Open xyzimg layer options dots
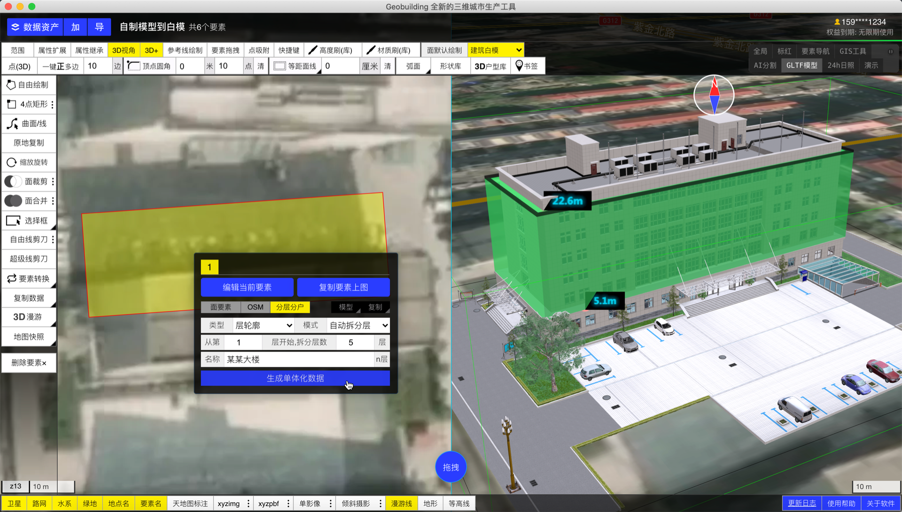This screenshot has width=902, height=512. [249, 504]
